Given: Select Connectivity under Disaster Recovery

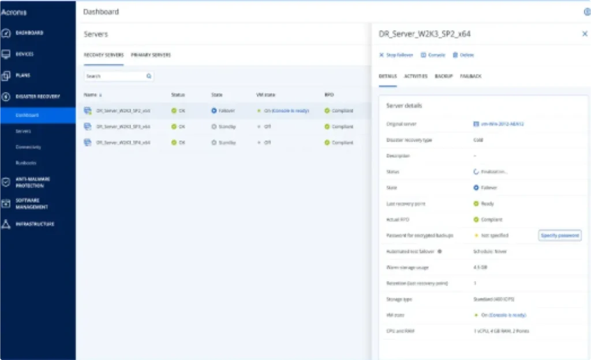Looking at the screenshot, I should [x=28, y=147].
